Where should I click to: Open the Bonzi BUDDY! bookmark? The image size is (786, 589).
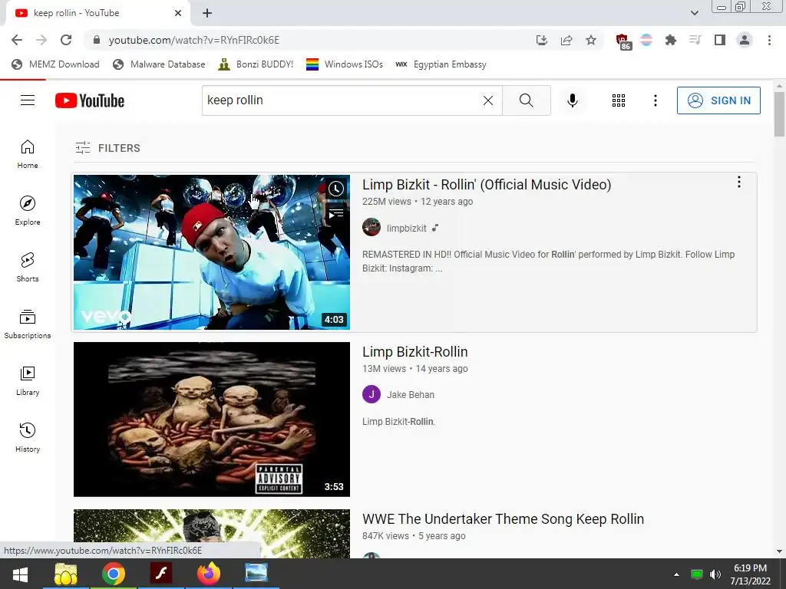coord(256,64)
